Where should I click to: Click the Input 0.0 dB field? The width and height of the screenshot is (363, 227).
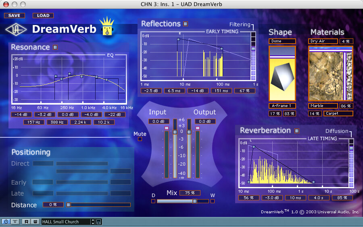159,121
